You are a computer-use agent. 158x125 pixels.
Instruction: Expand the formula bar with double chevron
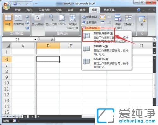154,40
